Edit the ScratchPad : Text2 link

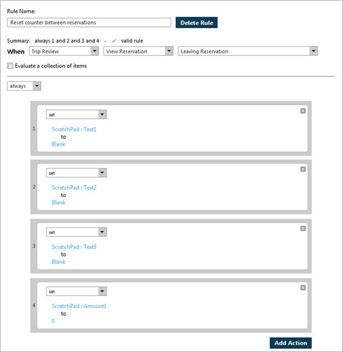[74, 188]
